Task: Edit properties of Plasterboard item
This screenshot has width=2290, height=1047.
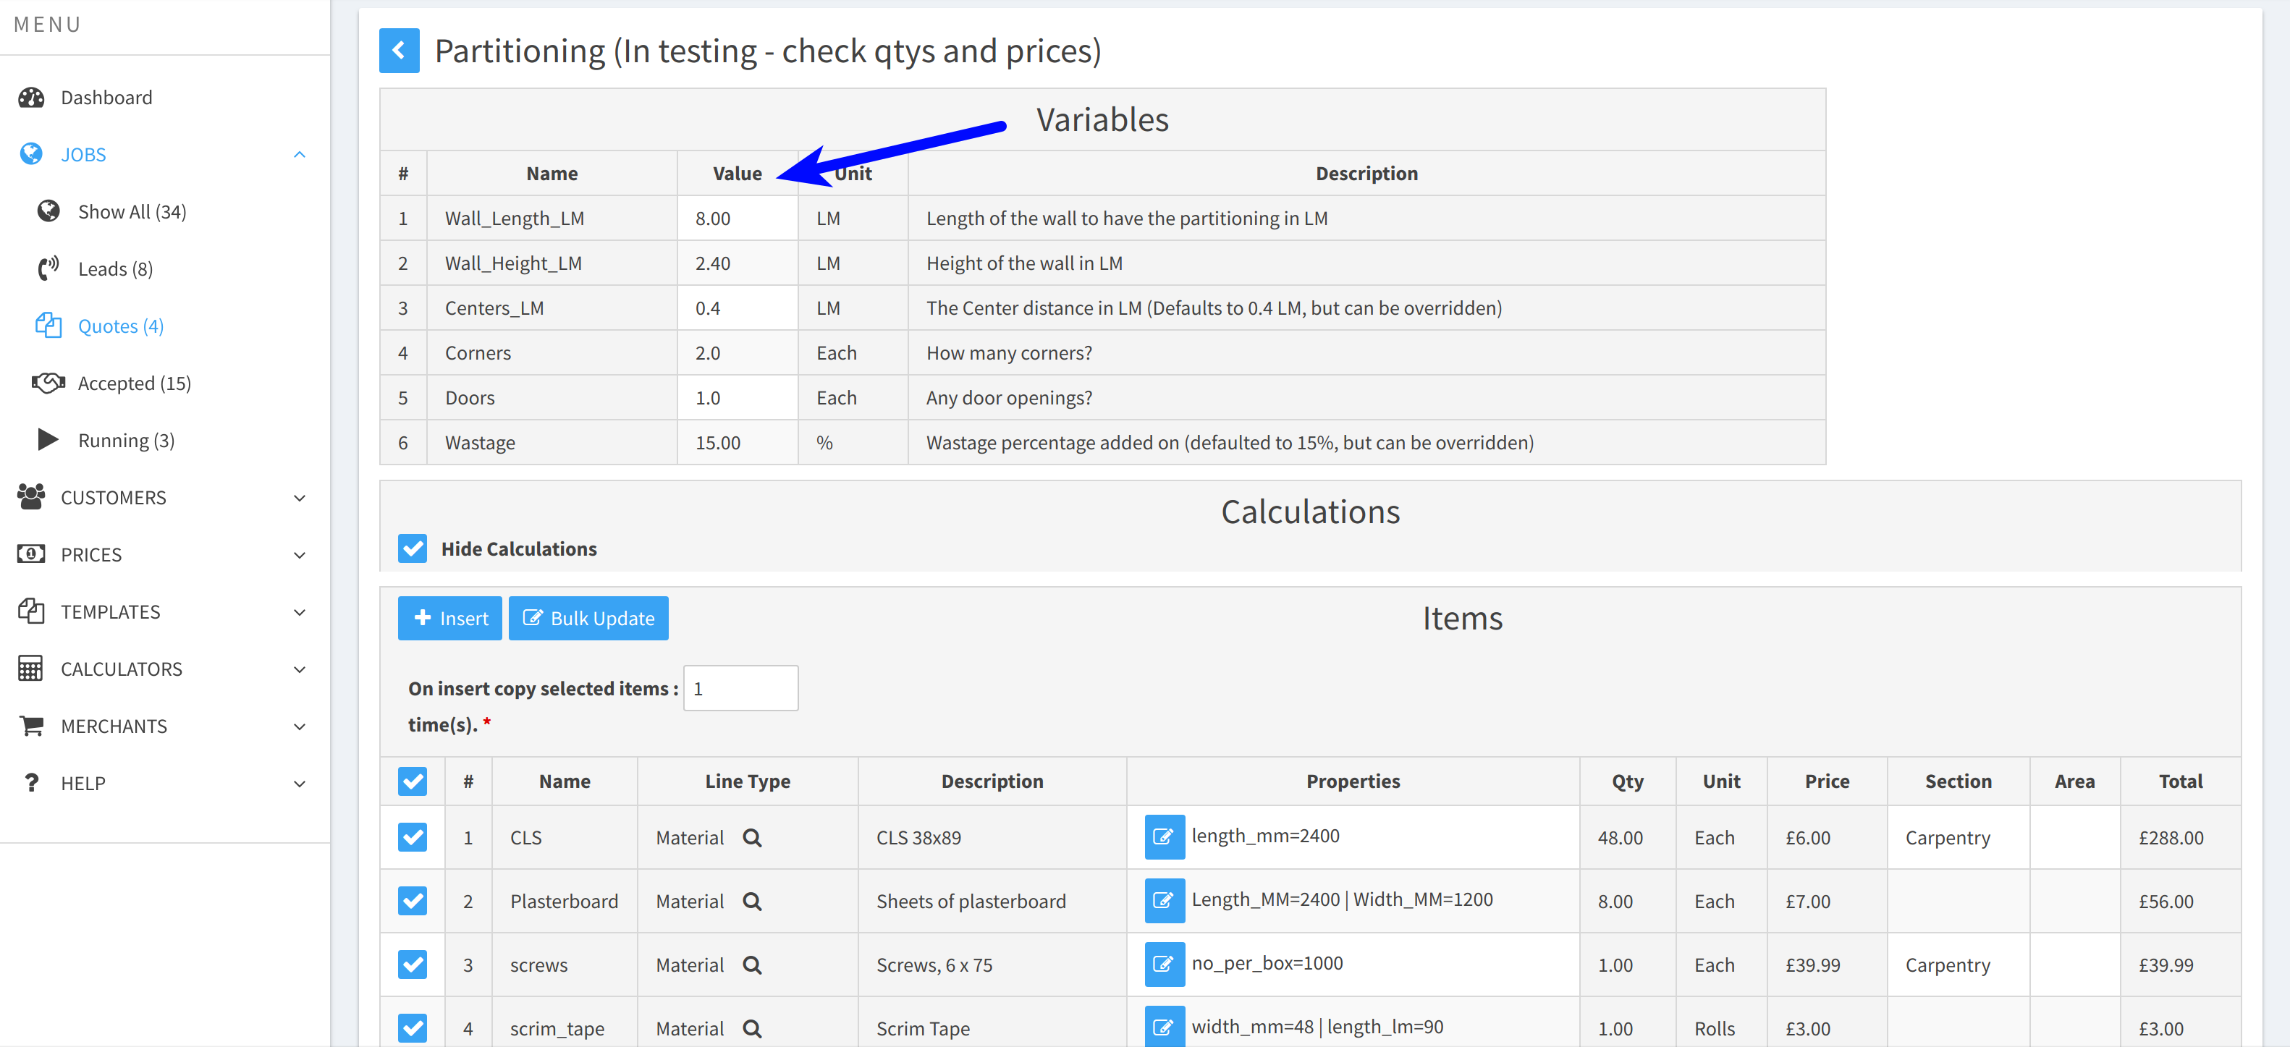Action: coord(1165,902)
